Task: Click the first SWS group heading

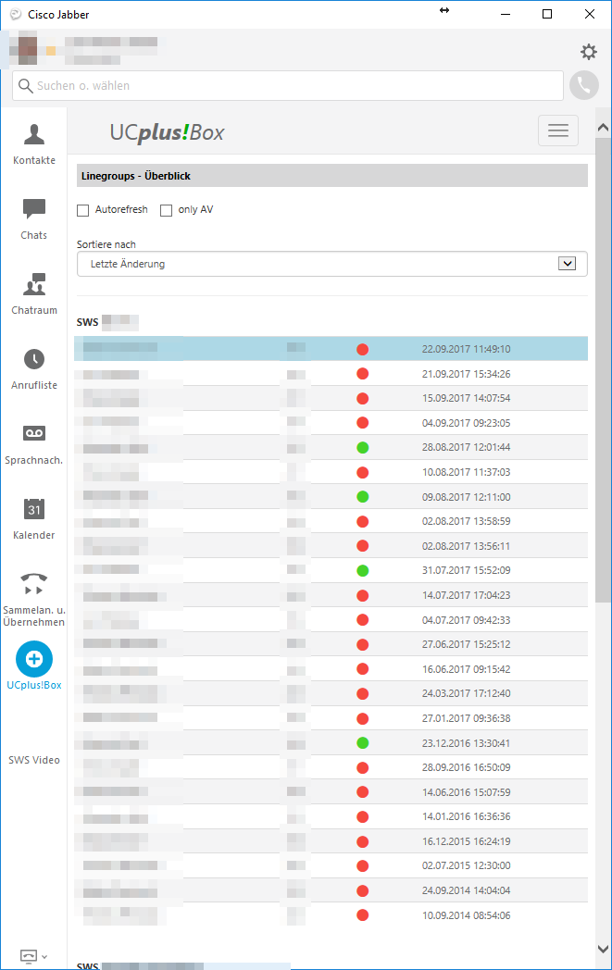Action: [107, 322]
